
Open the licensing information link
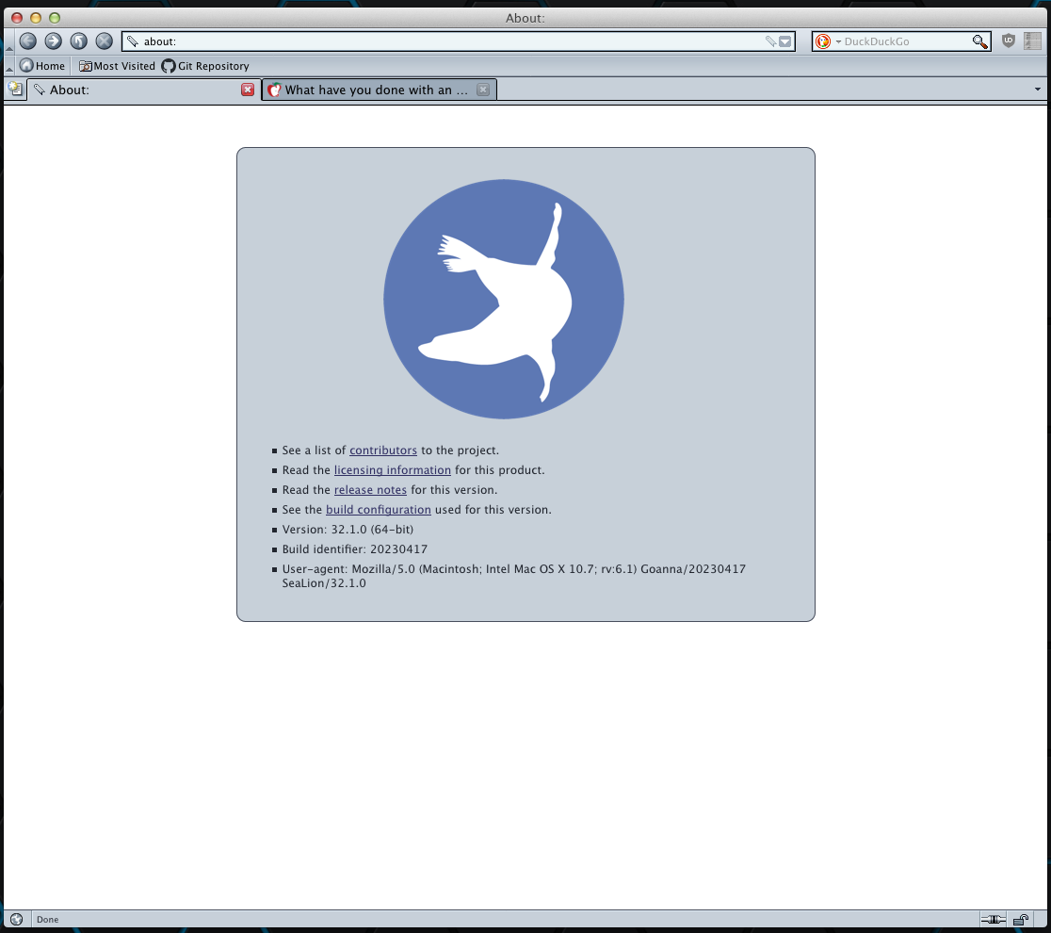(x=393, y=470)
